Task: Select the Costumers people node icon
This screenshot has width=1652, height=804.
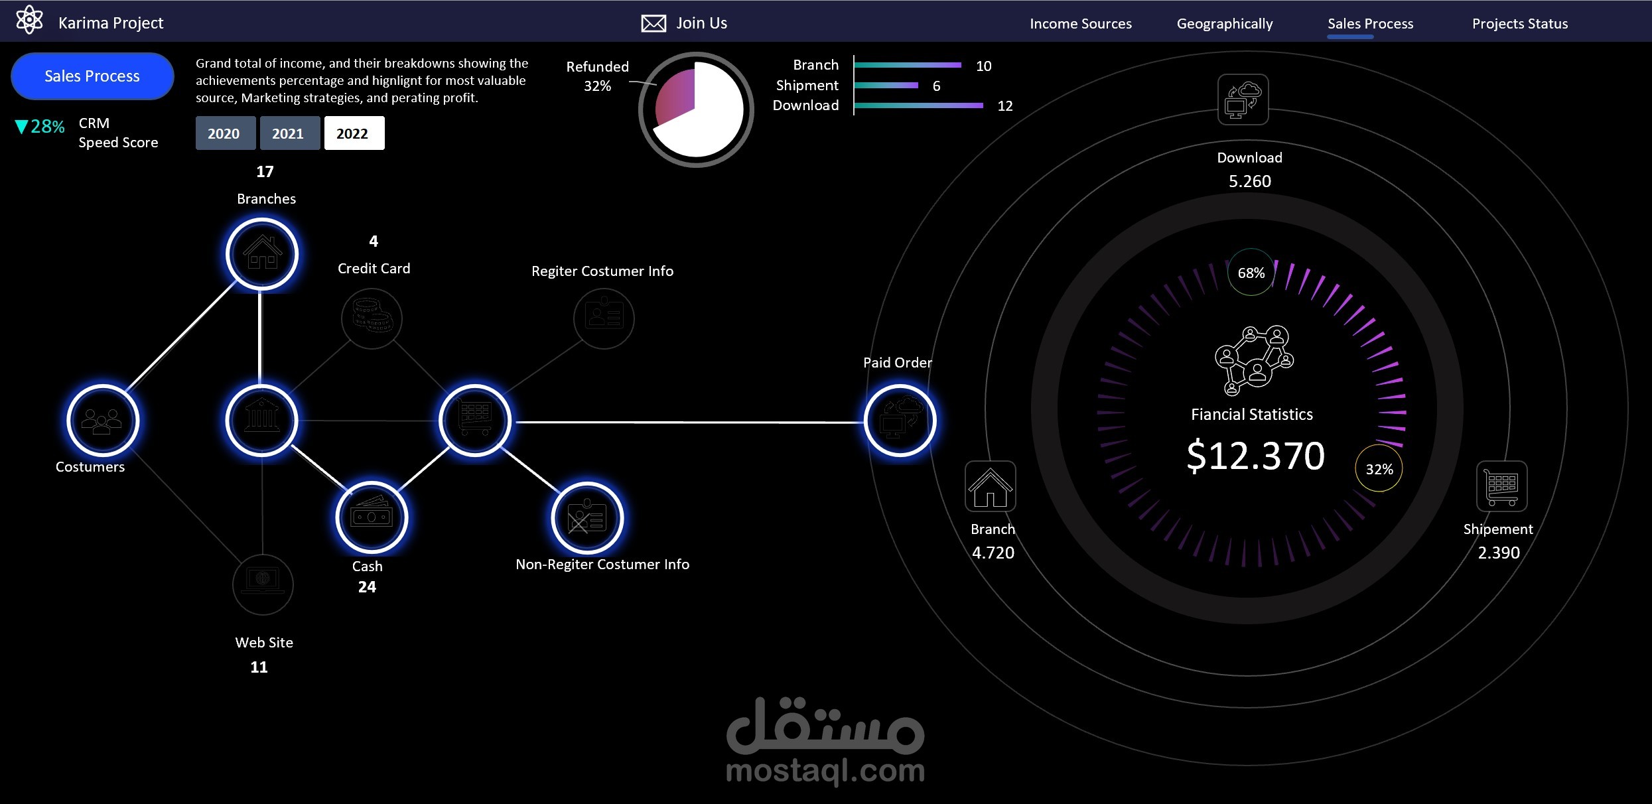Action: [102, 421]
